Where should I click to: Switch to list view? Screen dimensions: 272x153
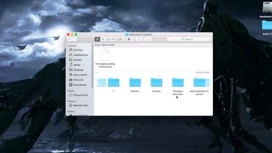[103, 39]
